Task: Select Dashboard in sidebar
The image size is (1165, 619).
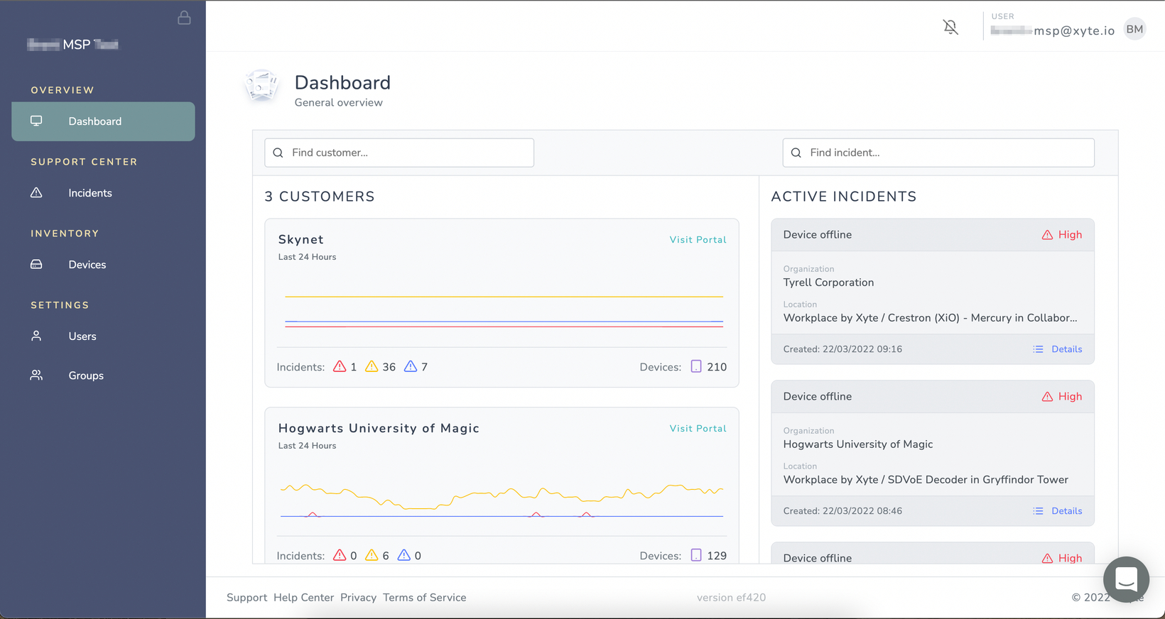Action: point(103,121)
